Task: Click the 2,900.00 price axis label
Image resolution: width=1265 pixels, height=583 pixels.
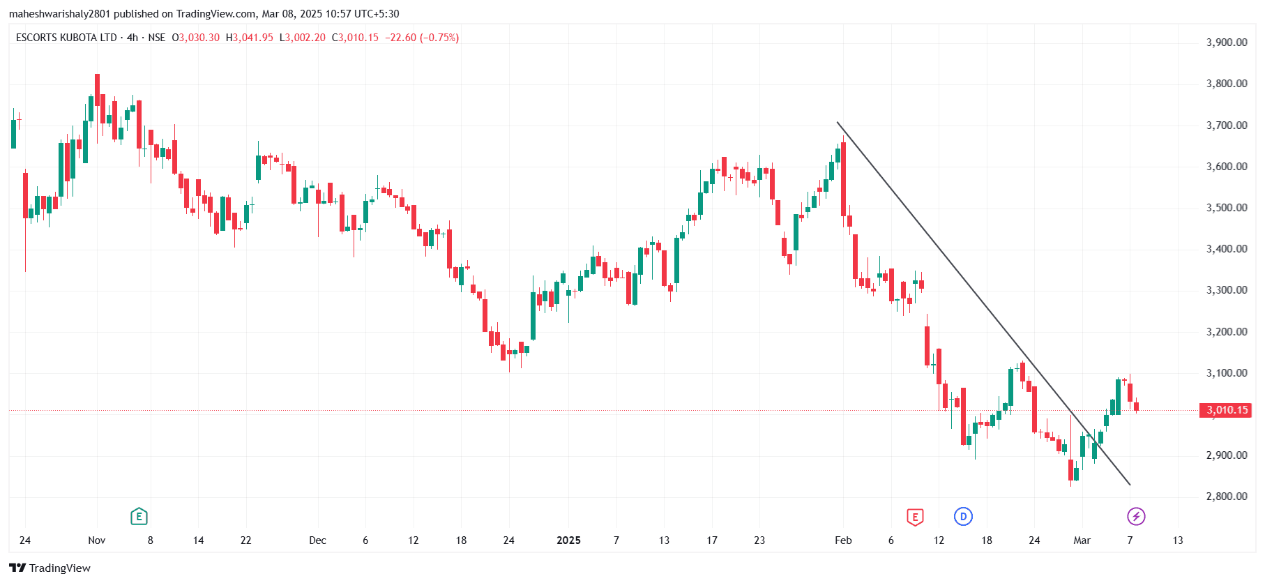Action: [1227, 455]
